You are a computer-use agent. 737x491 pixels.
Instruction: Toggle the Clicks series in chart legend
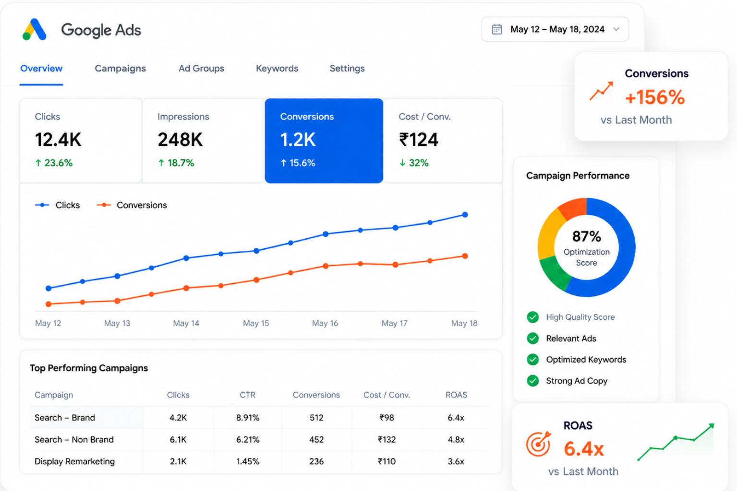[x=58, y=205]
